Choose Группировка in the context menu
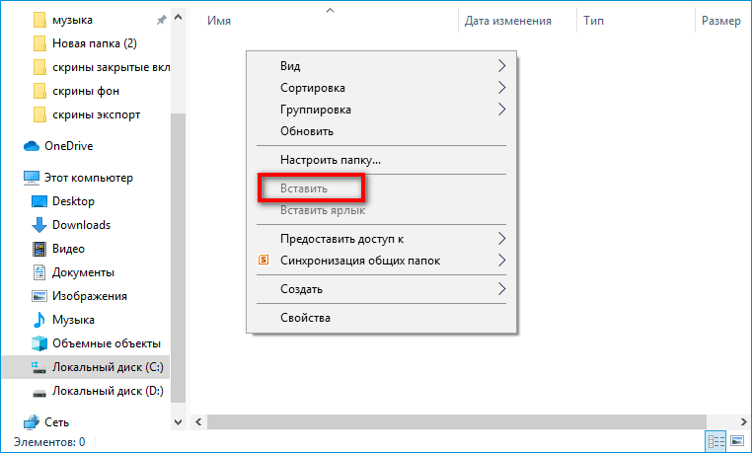The image size is (752, 453). [x=381, y=110]
